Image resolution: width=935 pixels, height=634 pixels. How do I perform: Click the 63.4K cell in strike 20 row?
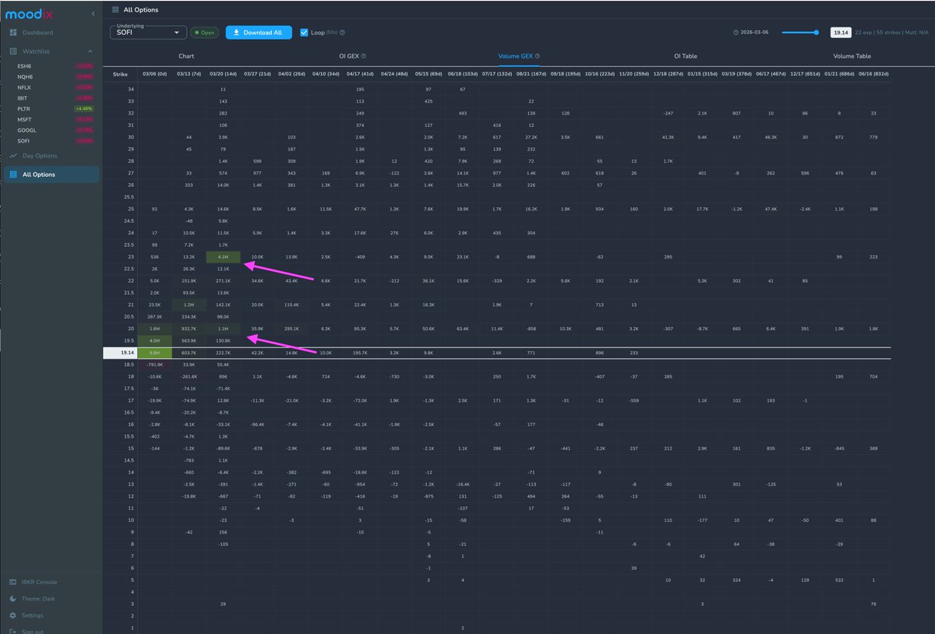[463, 329]
